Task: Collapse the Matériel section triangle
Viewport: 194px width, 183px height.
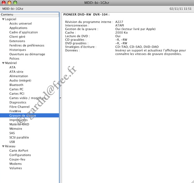Action: [x=3, y=63]
